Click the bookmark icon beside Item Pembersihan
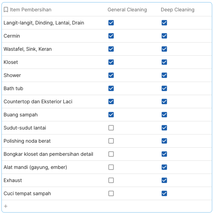 click(6, 10)
